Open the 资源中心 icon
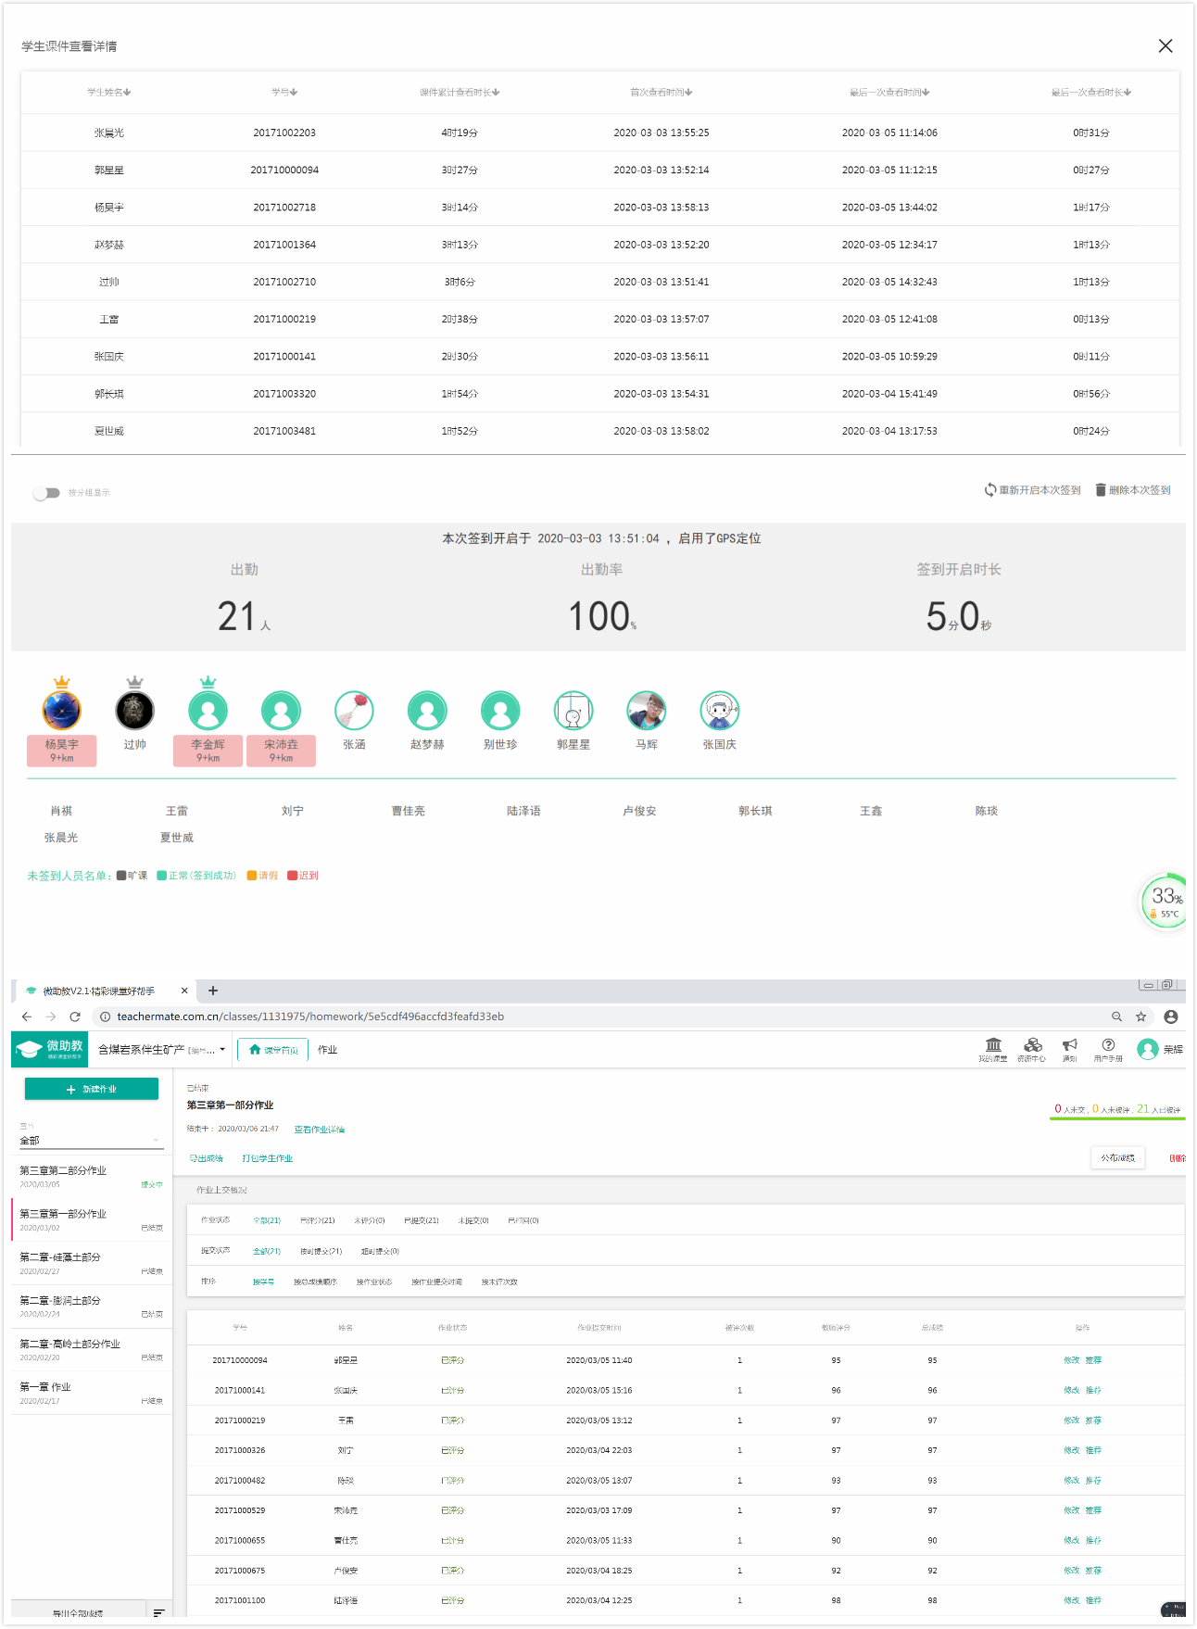 pyautogui.click(x=1032, y=1046)
